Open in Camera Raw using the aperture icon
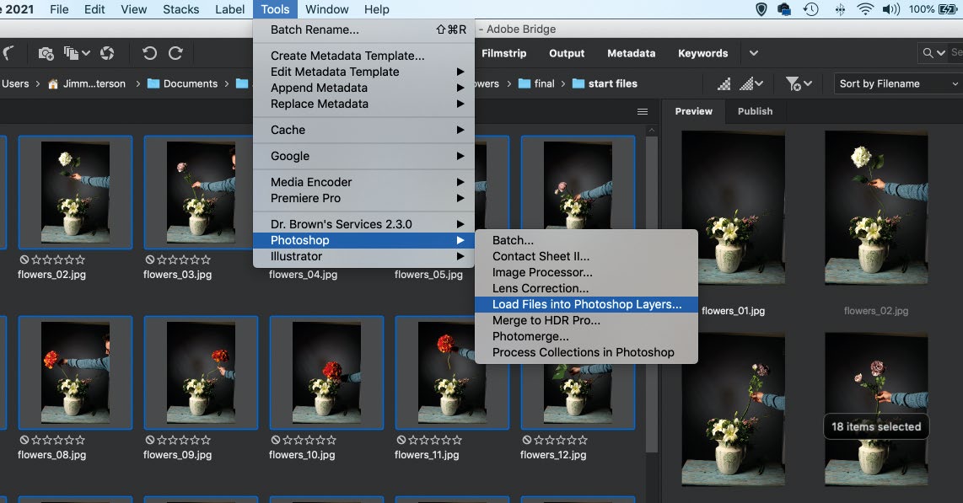Screen dimensions: 963x503 tap(107, 53)
